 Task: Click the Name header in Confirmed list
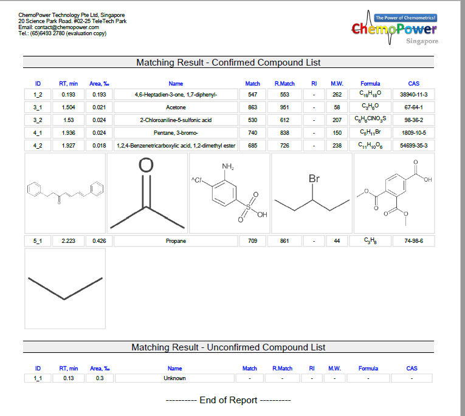click(x=176, y=84)
